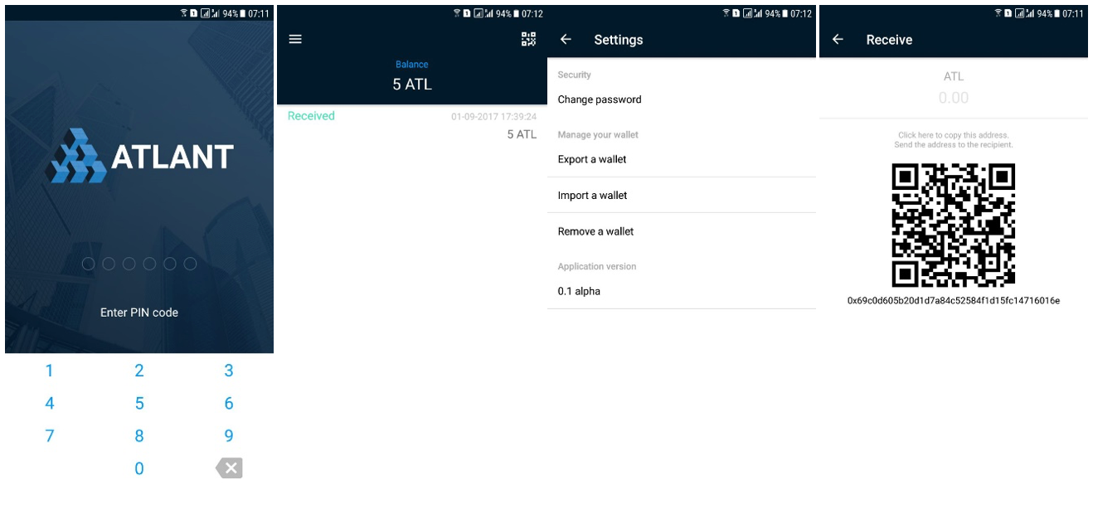Tap digit 0 on the PIN keypad

[x=139, y=468]
